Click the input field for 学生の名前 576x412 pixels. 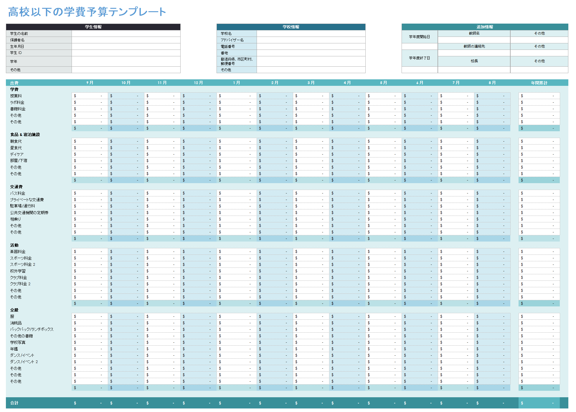click(x=126, y=33)
